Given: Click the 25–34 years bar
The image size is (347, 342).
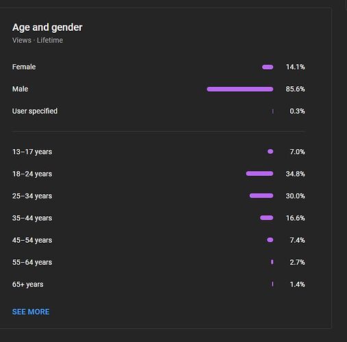Looking at the screenshot, I should [261, 196].
